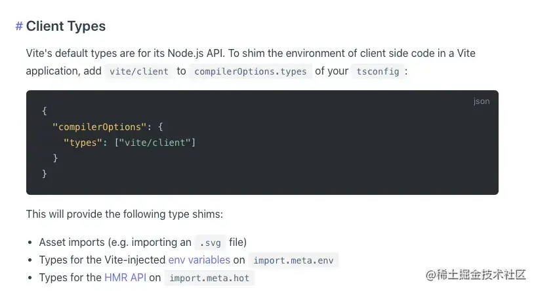Image resolution: width=536 pixels, height=291 pixels.
Task: Click the tsconfig inline code
Action: tap(377, 71)
